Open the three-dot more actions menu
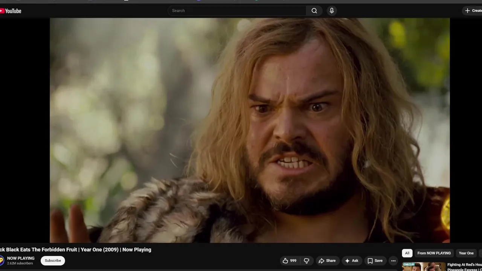The width and height of the screenshot is (482, 271). pos(393,260)
